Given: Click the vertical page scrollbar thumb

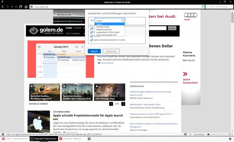Looking at the screenshot, I should 232,17.
